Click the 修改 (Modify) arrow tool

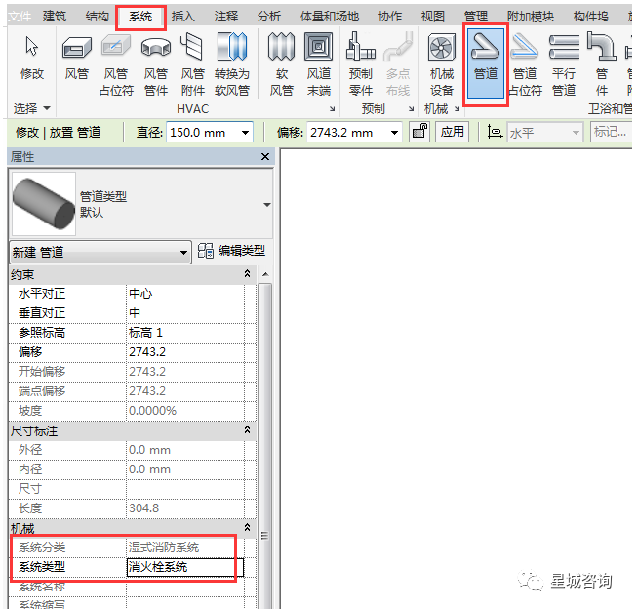32,57
